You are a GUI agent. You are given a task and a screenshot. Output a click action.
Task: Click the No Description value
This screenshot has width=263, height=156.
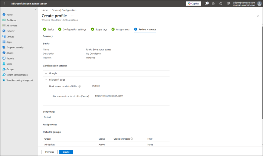93,53
